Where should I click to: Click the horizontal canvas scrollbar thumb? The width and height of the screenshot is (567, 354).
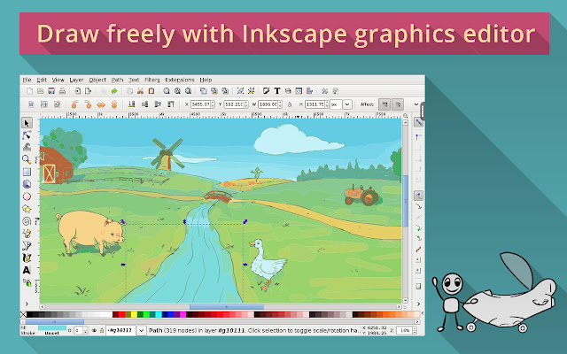227,307
